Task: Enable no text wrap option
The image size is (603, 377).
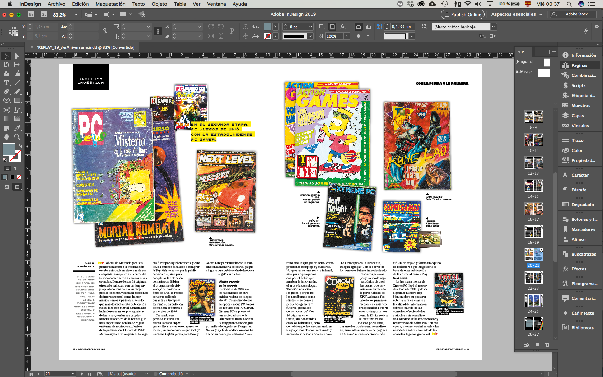Action: 359,27
